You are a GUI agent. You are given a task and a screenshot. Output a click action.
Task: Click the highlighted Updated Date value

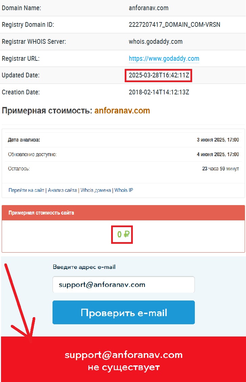click(x=159, y=75)
